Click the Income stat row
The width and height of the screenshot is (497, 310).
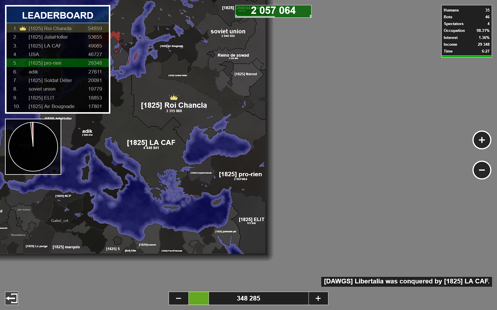[467, 44]
